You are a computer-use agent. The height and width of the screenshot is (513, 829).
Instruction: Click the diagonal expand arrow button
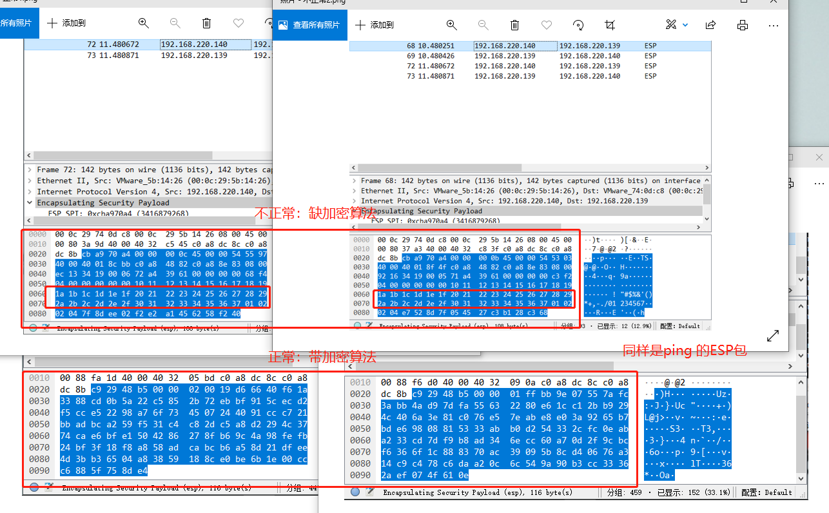tap(772, 334)
